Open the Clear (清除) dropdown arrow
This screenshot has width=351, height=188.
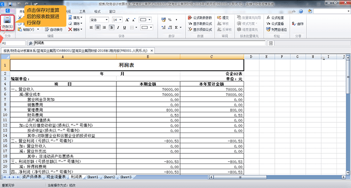click(81, 24)
